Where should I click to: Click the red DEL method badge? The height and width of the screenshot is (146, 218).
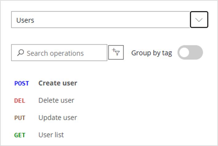(x=20, y=101)
